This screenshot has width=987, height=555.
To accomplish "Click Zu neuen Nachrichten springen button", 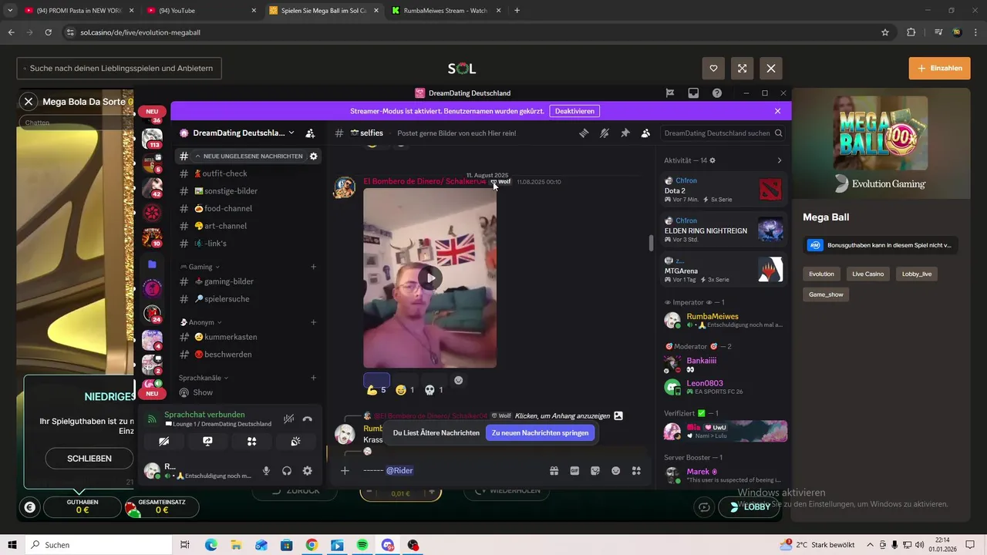I will click(540, 432).
